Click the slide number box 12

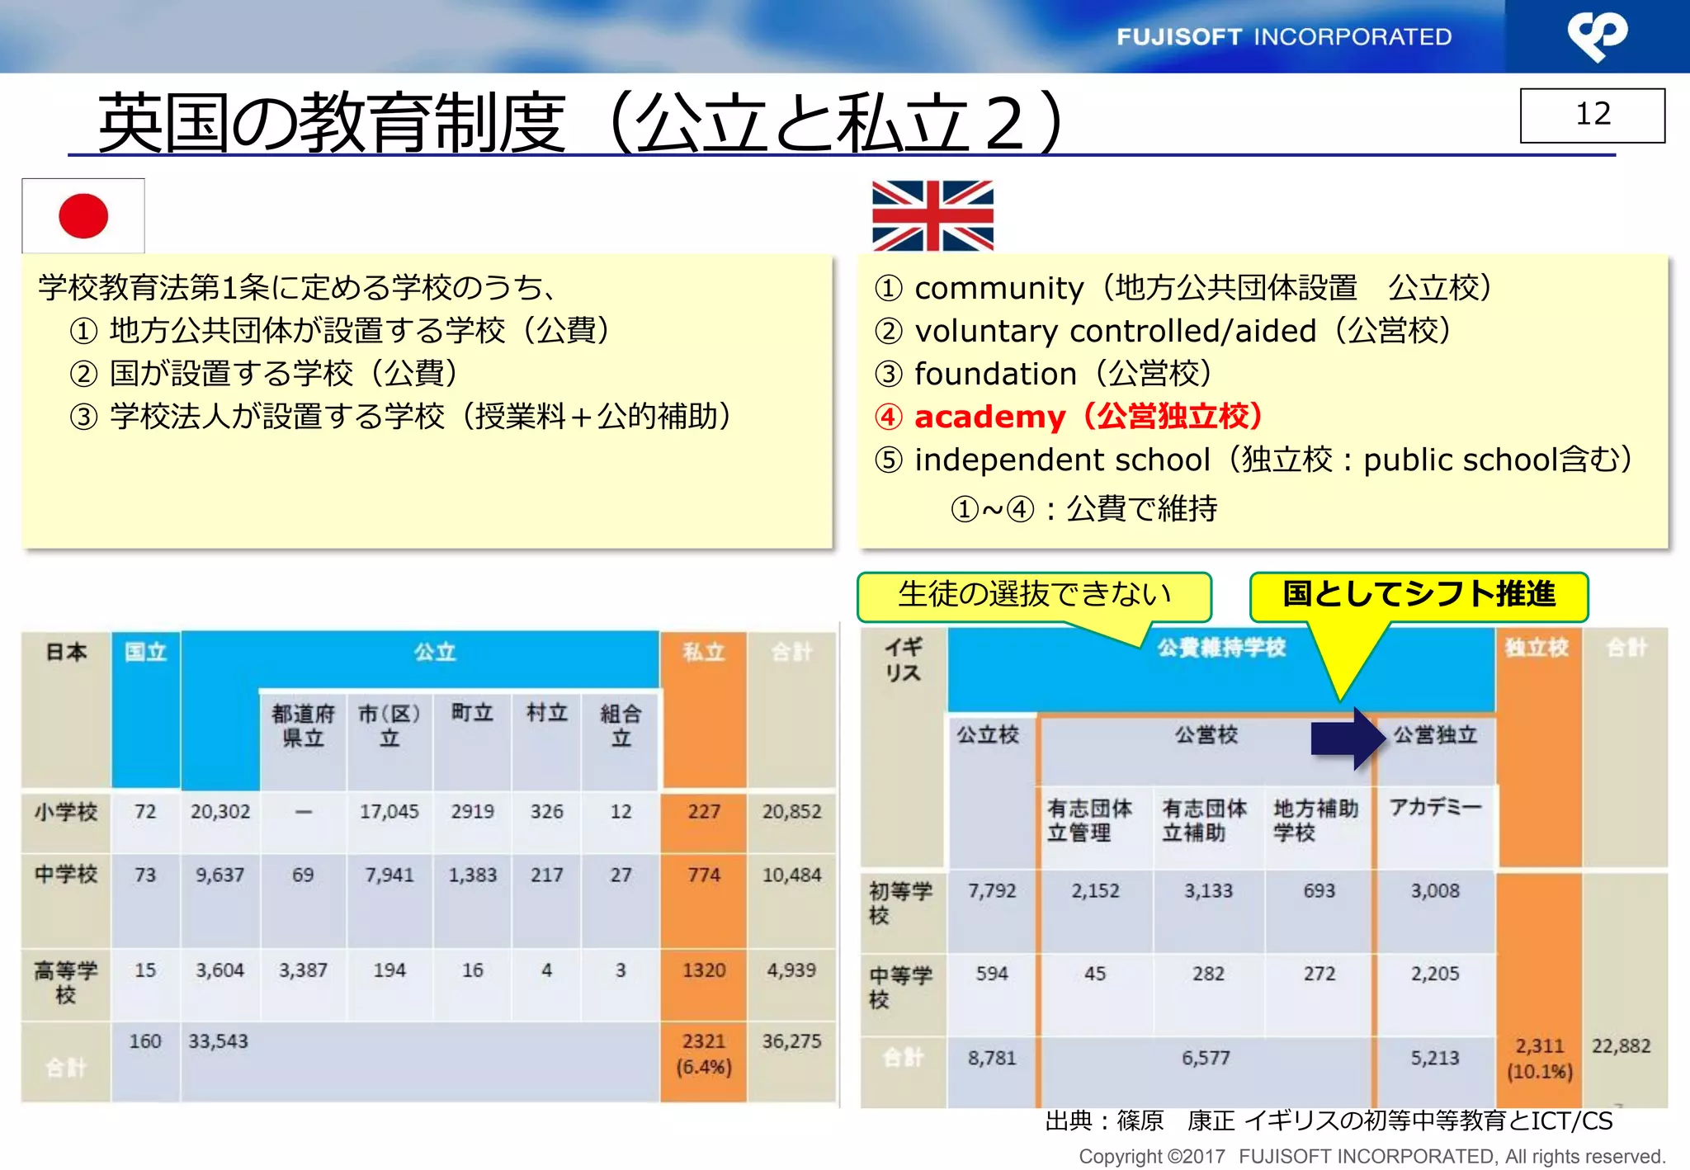tap(1593, 115)
